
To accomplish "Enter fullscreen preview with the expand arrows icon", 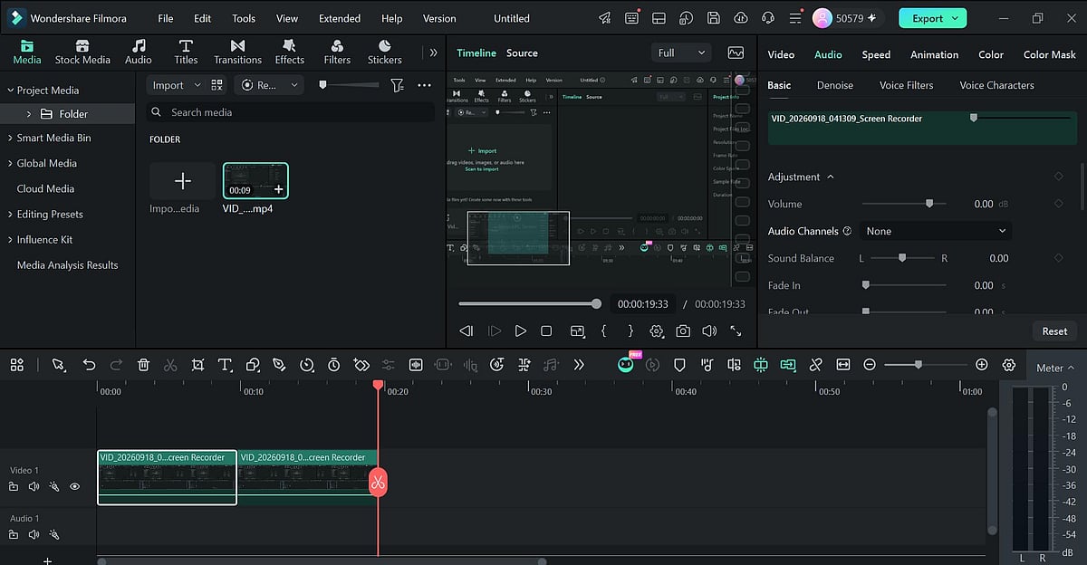I will coord(736,331).
